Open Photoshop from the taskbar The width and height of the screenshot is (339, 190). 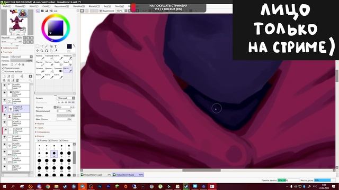[100, 186]
